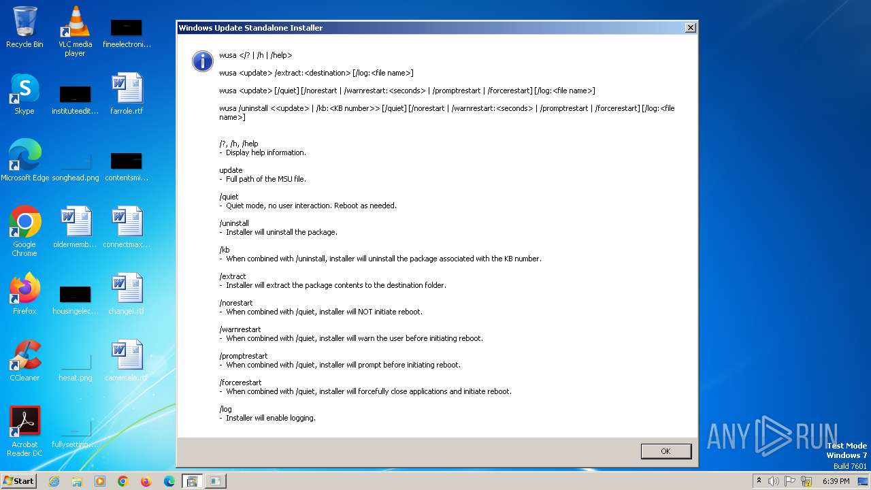
Task: Launch Internet Explorer from taskbar
Action: pos(54,481)
